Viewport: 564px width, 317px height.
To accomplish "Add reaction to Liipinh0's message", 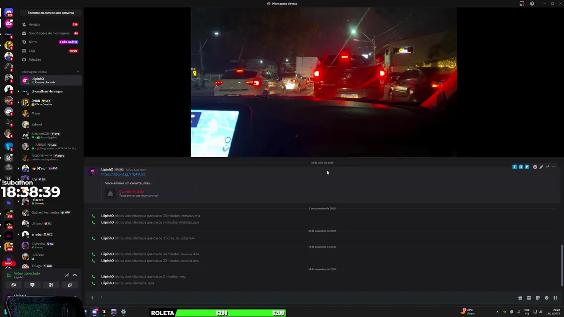I will click(x=535, y=167).
